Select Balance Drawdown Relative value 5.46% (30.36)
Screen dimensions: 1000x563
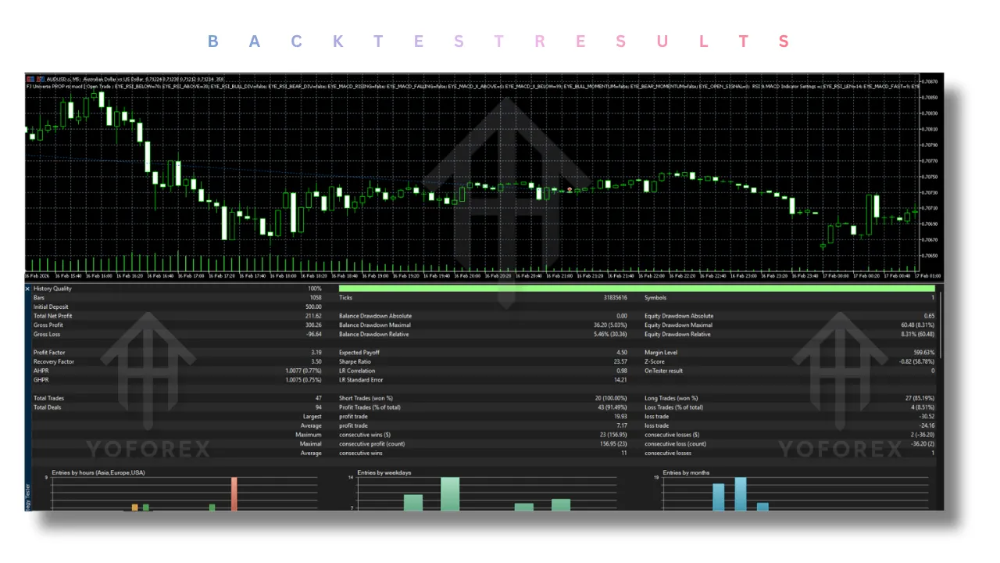point(609,335)
